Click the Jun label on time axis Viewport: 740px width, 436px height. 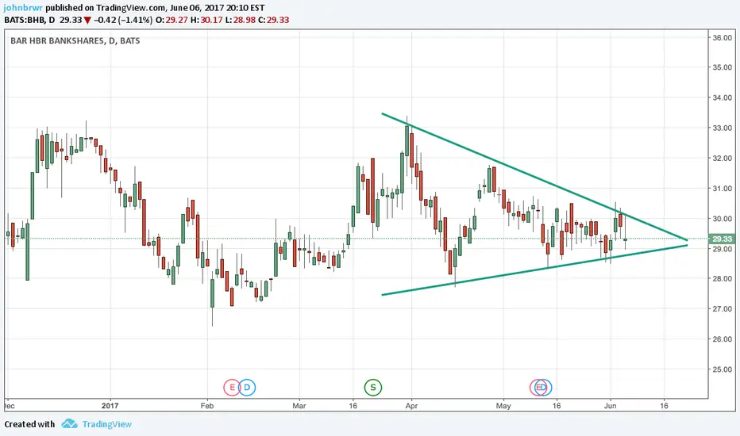pos(611,406)
